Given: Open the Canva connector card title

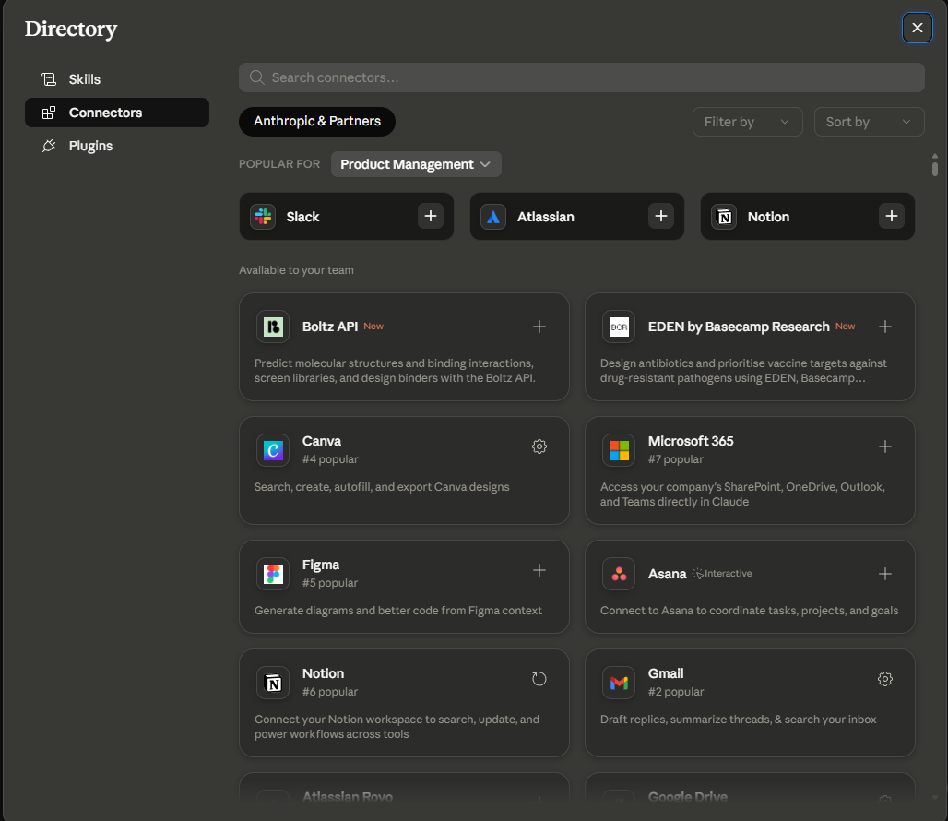Looking at the screenshot, I should [x=322, y=441].
